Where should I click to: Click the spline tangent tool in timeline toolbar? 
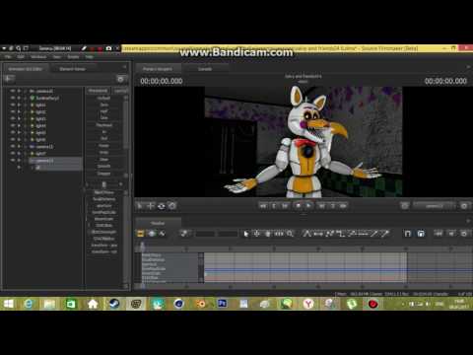(x=306, y=234)
